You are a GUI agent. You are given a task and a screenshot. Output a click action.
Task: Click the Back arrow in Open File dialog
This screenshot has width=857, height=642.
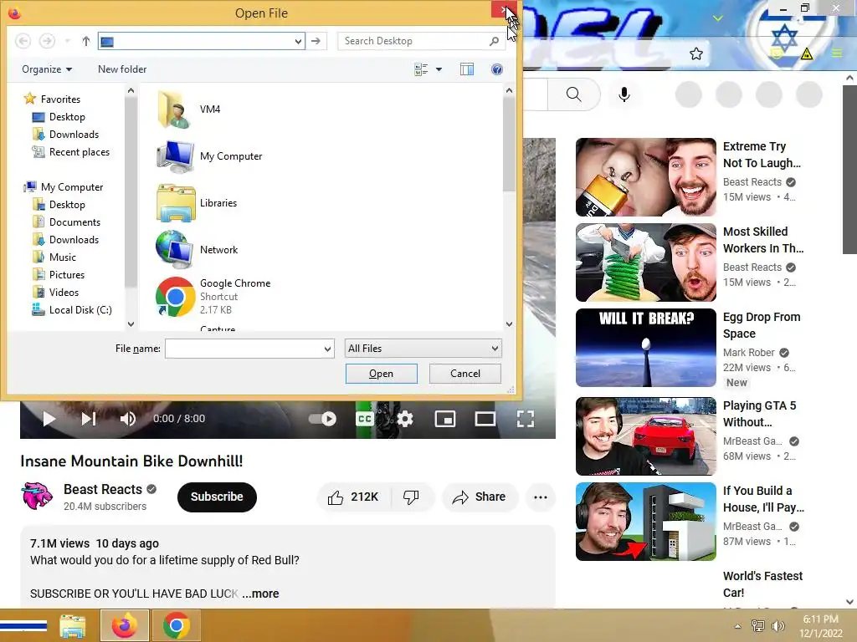coord(23,41)
